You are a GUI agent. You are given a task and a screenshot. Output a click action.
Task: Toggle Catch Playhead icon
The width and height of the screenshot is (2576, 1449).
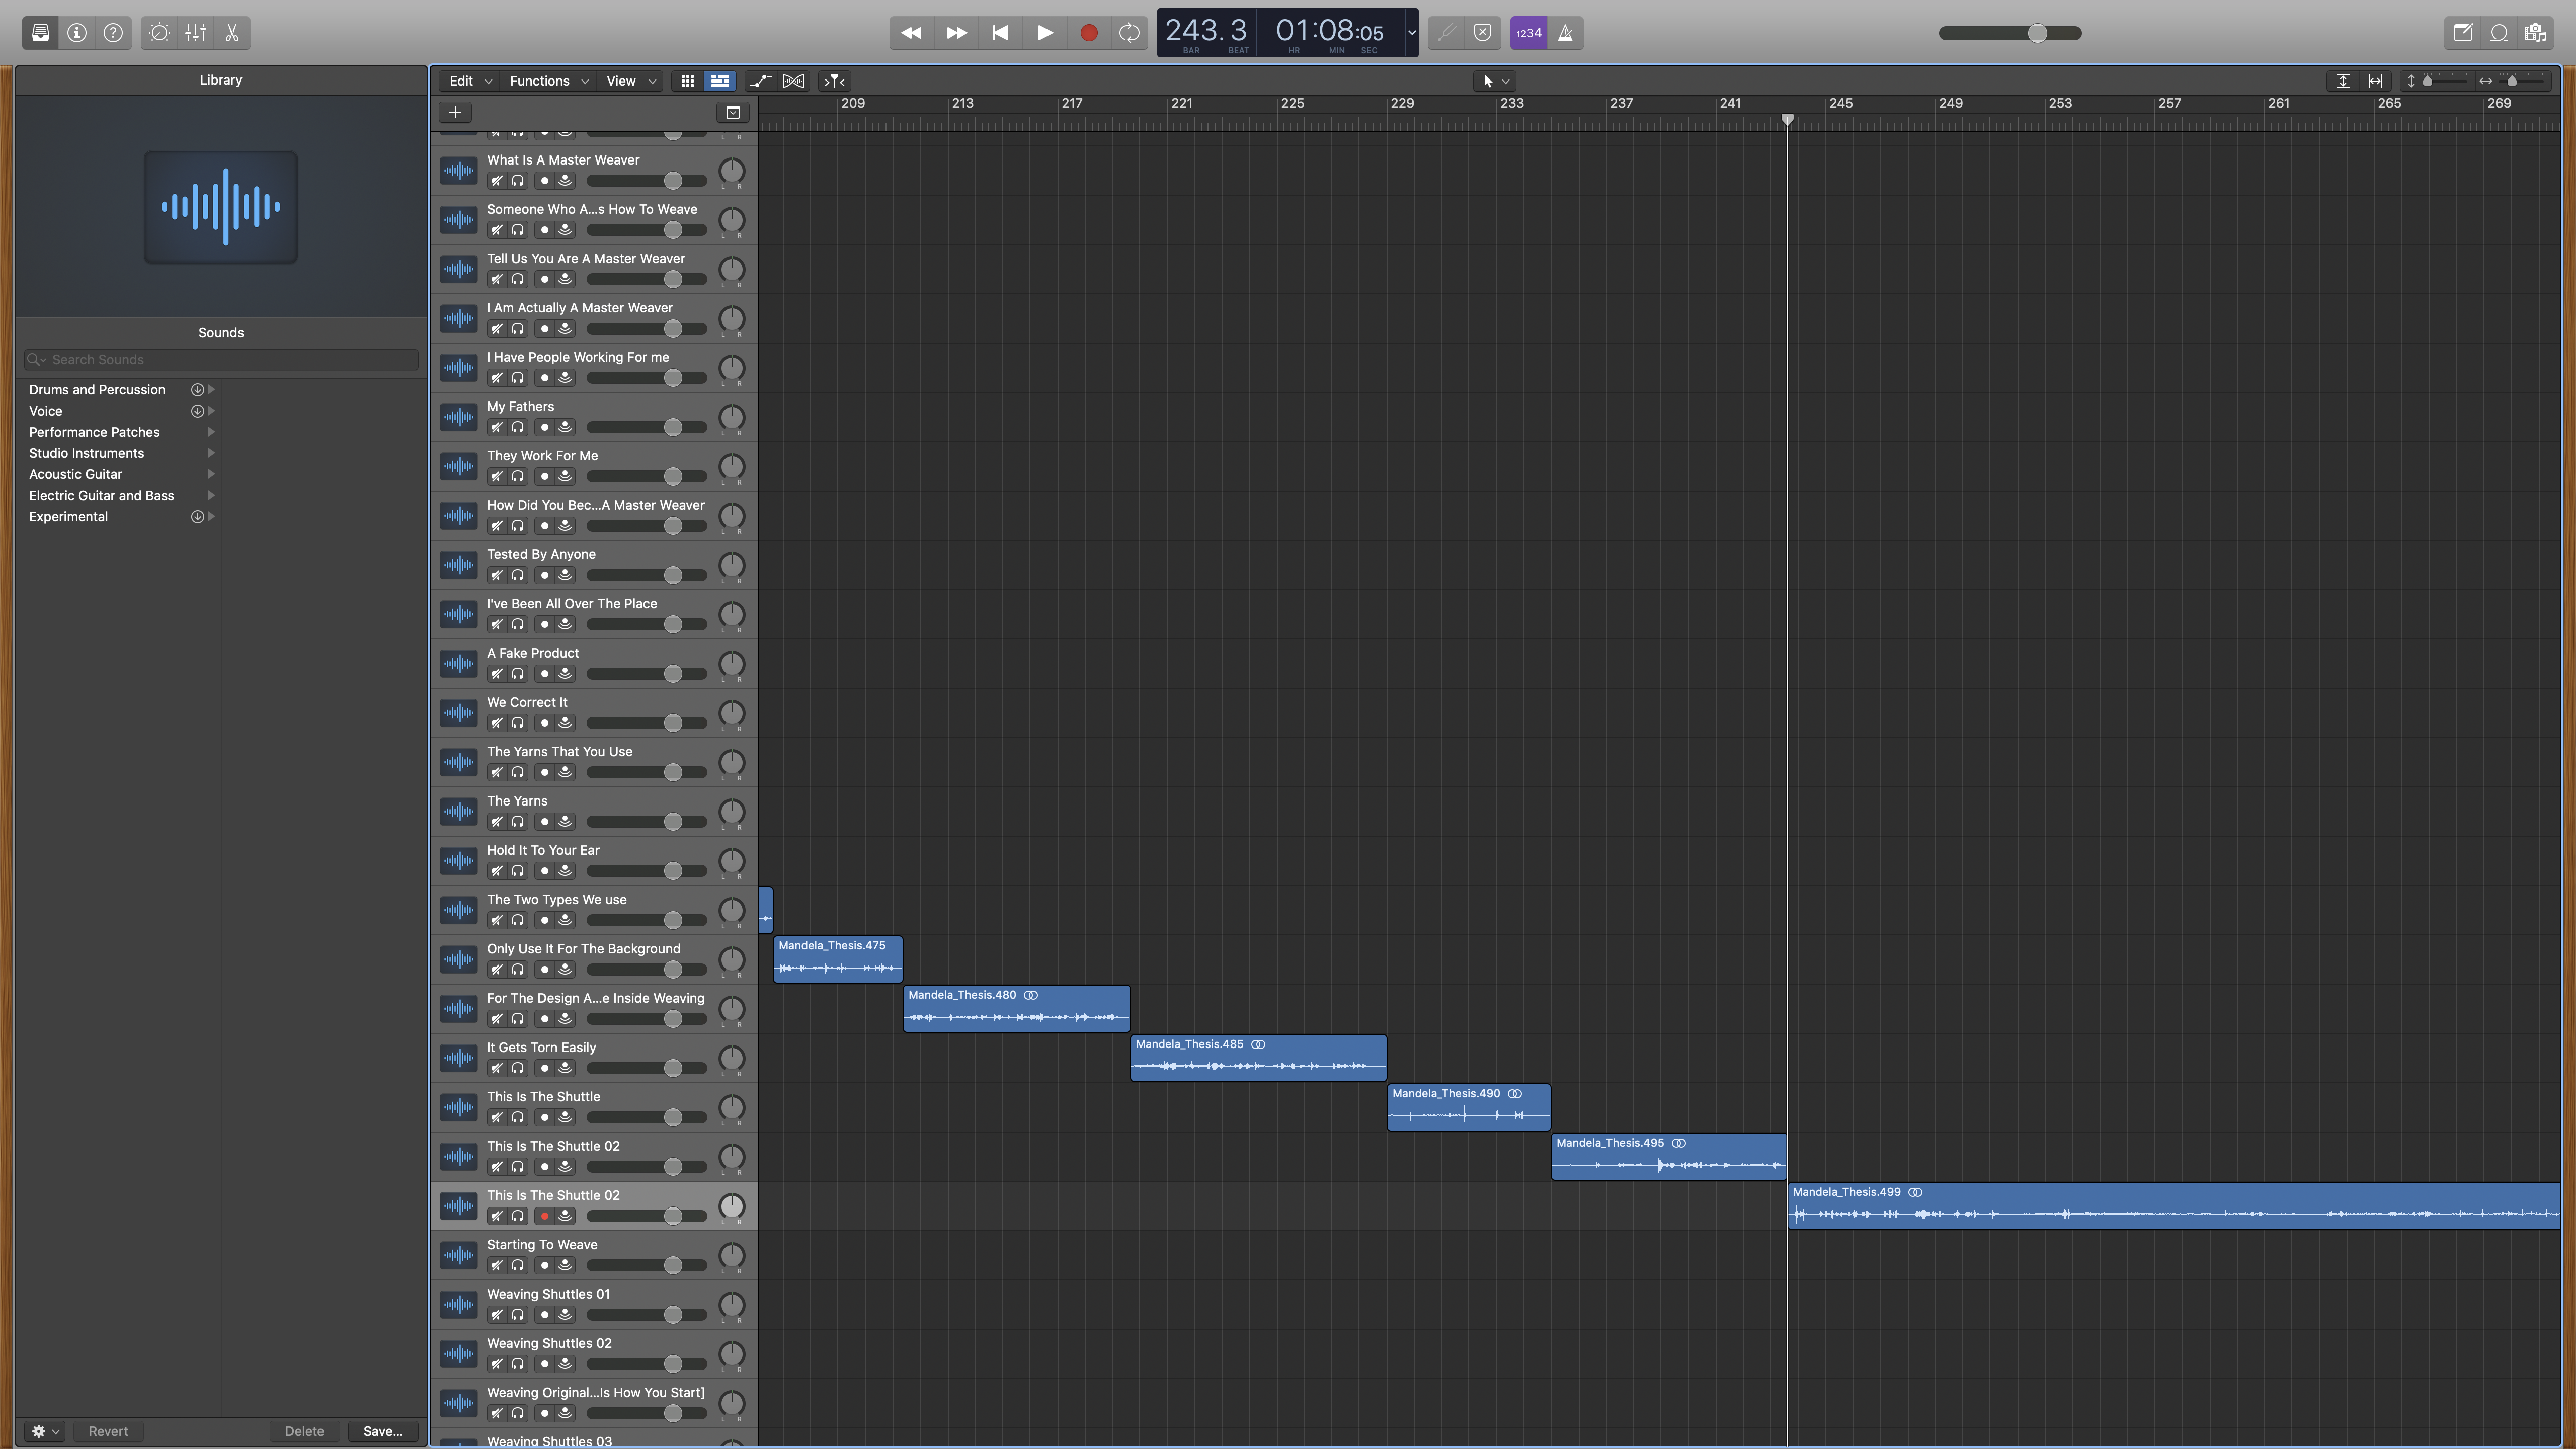point(834,81)
